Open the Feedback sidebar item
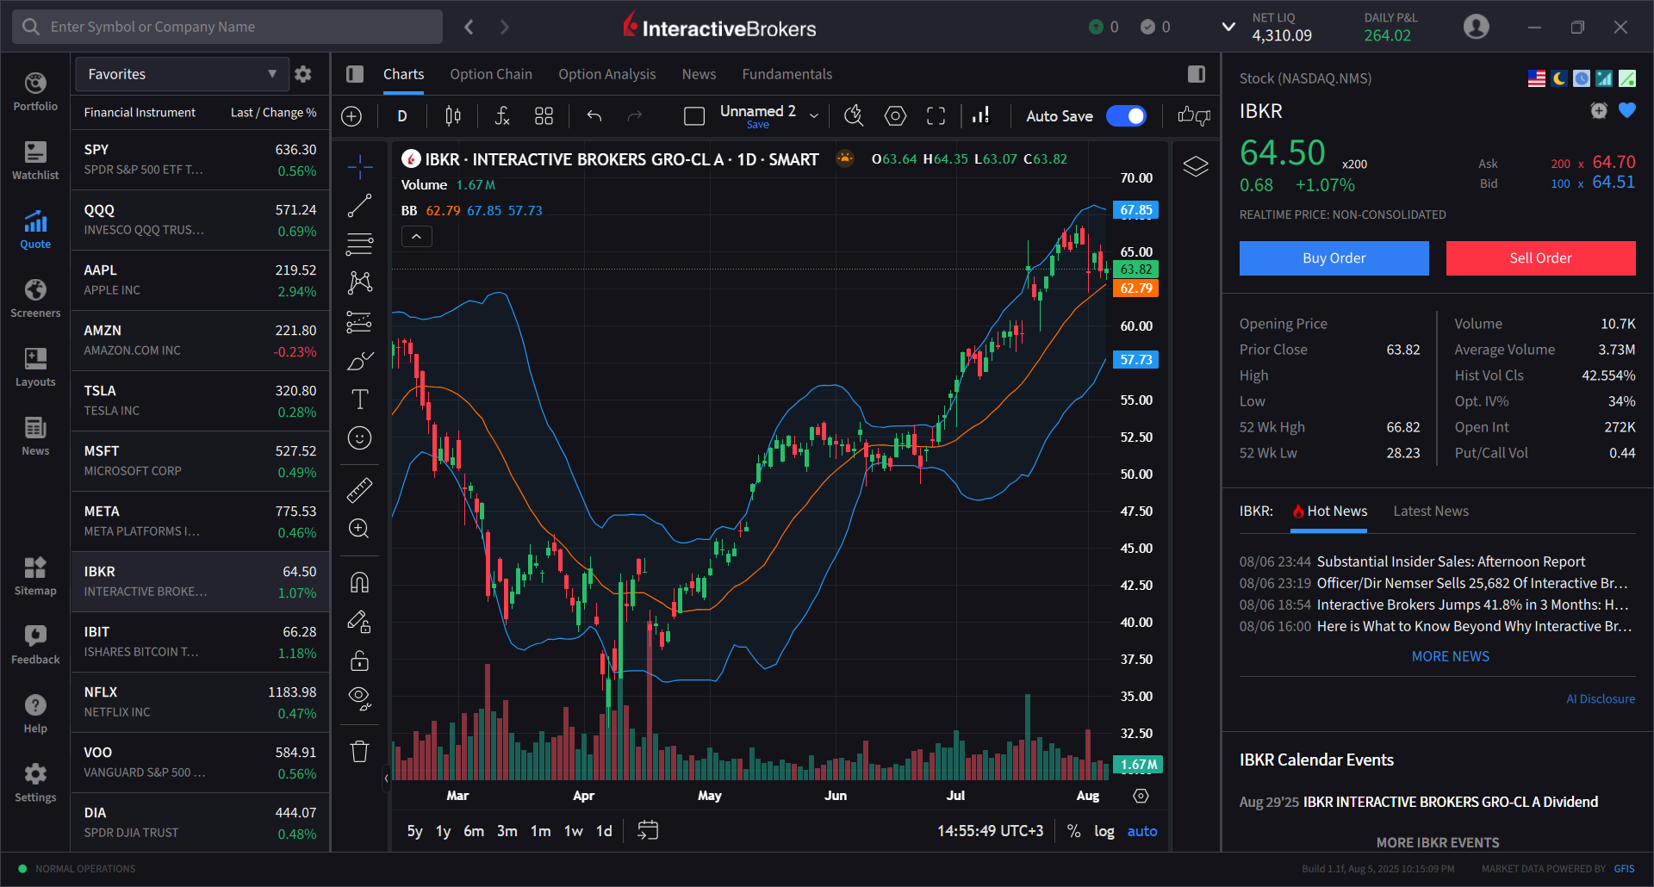1654x887 pixels. (35, 645)
